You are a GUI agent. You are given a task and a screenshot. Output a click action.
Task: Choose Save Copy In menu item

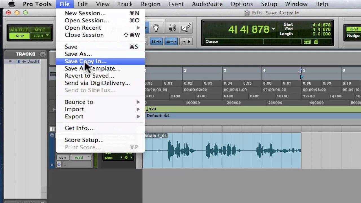(100, 61)
